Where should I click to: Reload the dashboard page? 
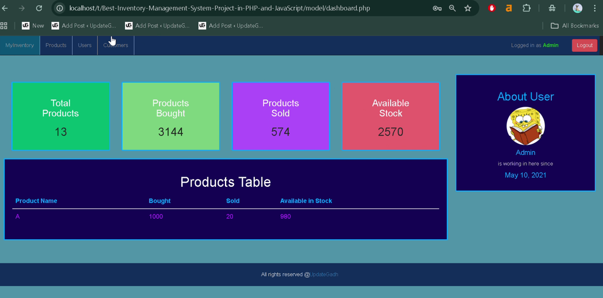click(x=39, y=8)
